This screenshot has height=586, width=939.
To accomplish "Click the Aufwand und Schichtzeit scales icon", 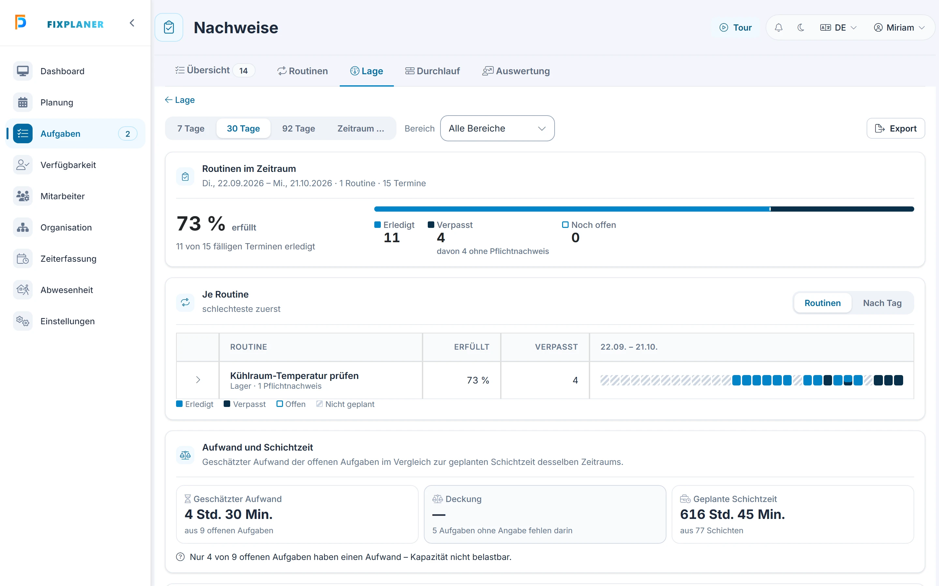I will tap(185, 455).
